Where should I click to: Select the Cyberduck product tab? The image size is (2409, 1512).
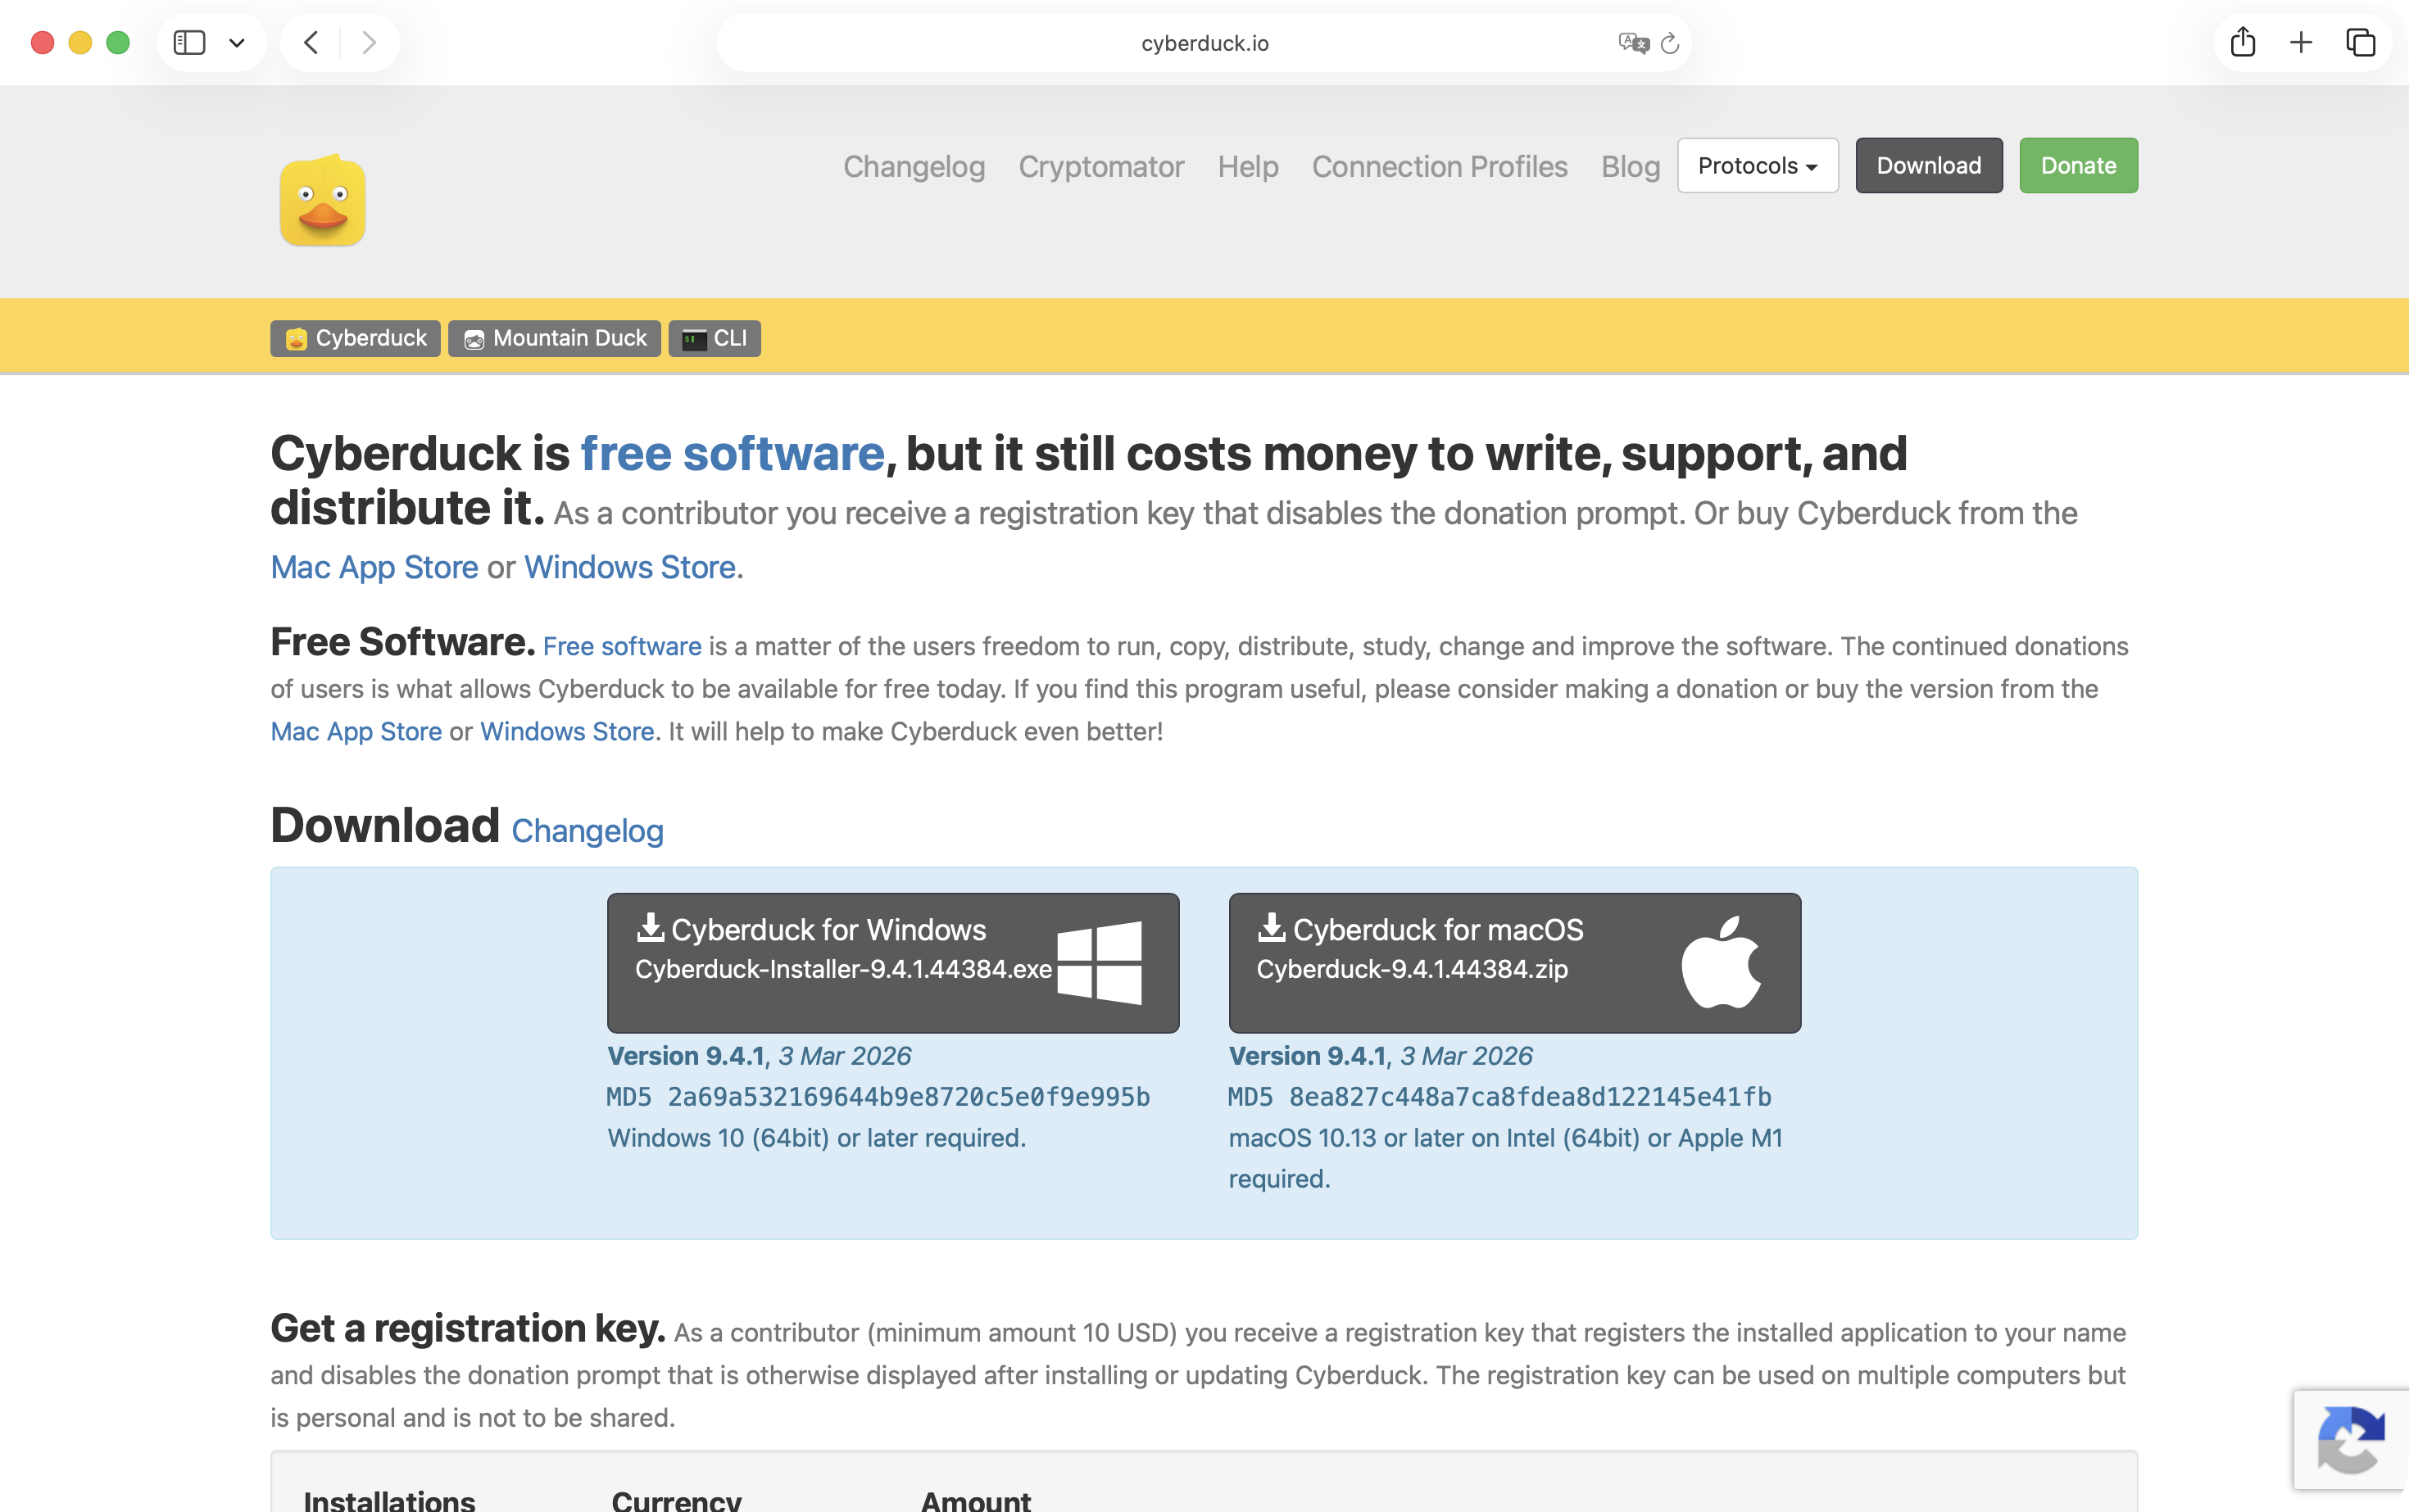355,338
